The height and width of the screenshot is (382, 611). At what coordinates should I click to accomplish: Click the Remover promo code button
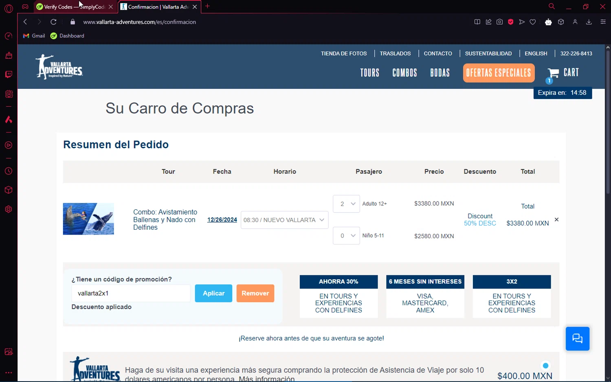(255, 293)
